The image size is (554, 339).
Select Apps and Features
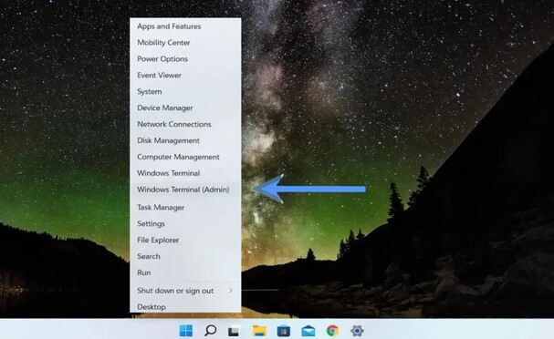coord(185,26)
